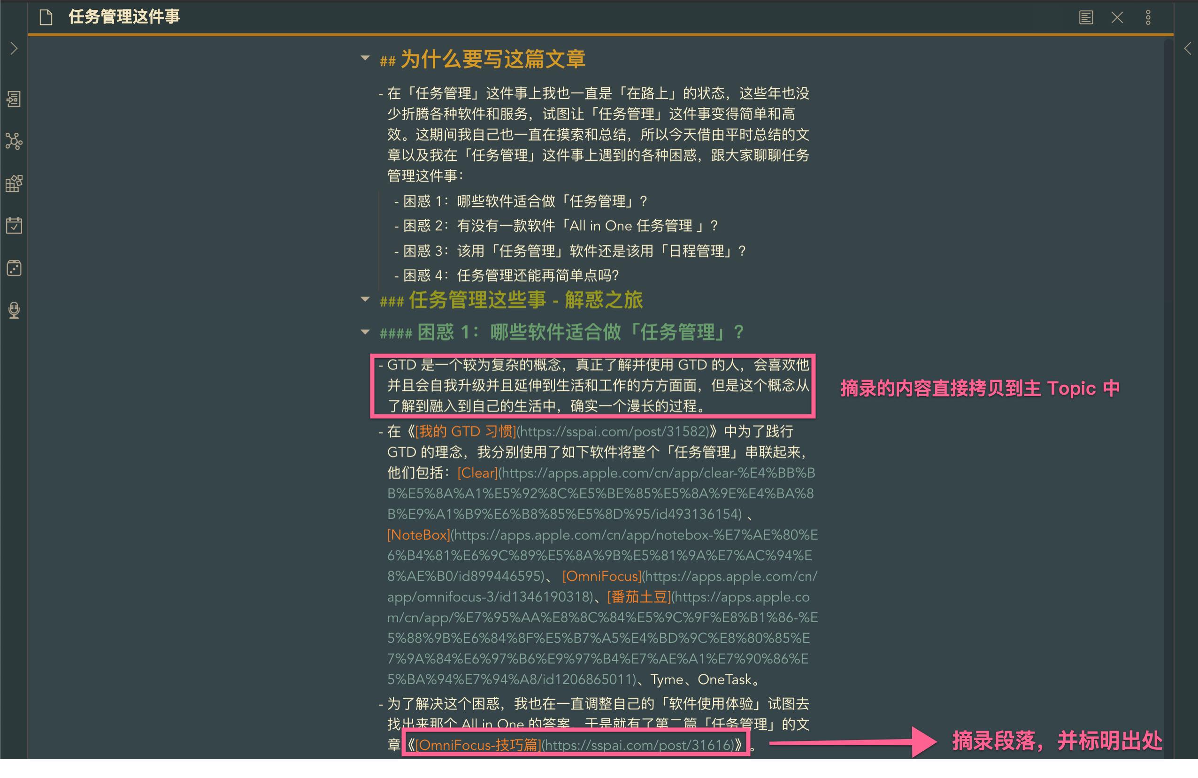1198x778 pixels.
Task: Click the 任务管理这件事 note title tab
Action: tap(124, 16)
